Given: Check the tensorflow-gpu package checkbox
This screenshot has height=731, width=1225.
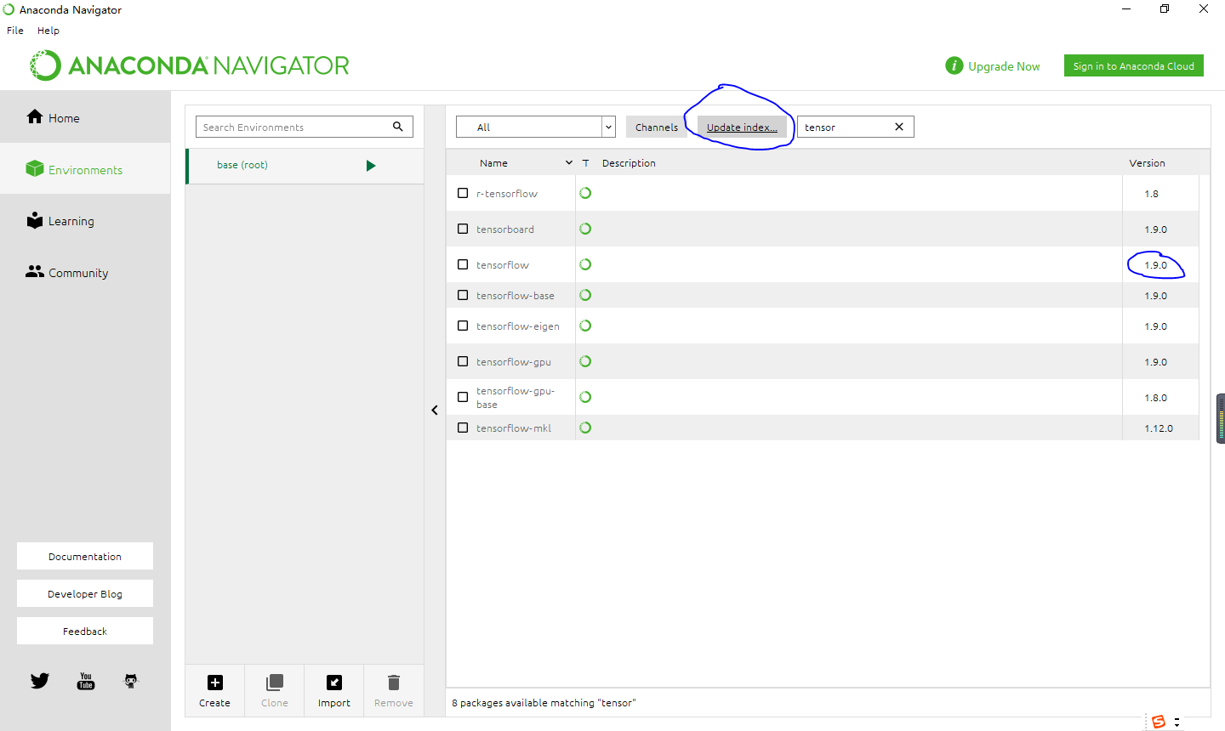Looking at the screenshot, I should 463,361.
